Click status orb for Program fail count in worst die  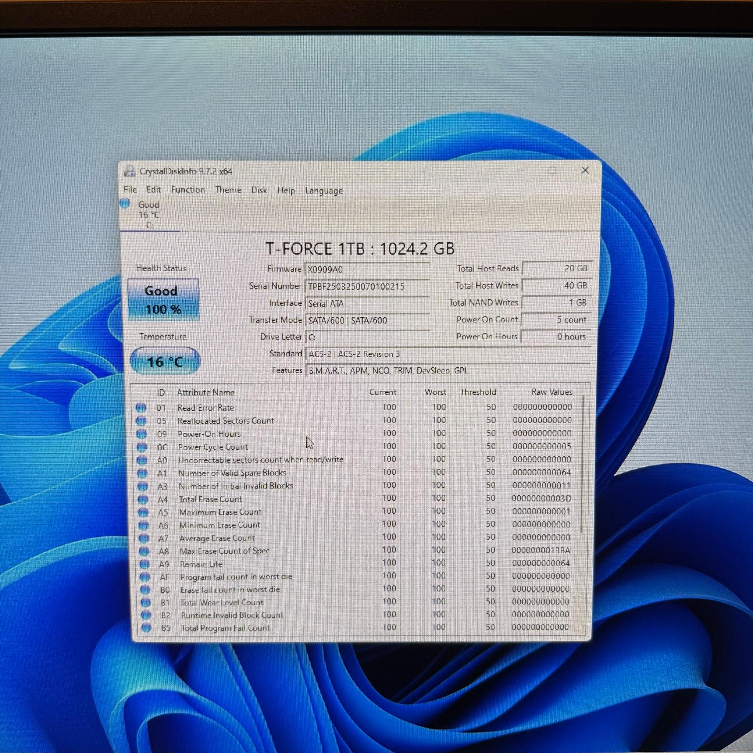pyautogui.click(x=145, y=577)
